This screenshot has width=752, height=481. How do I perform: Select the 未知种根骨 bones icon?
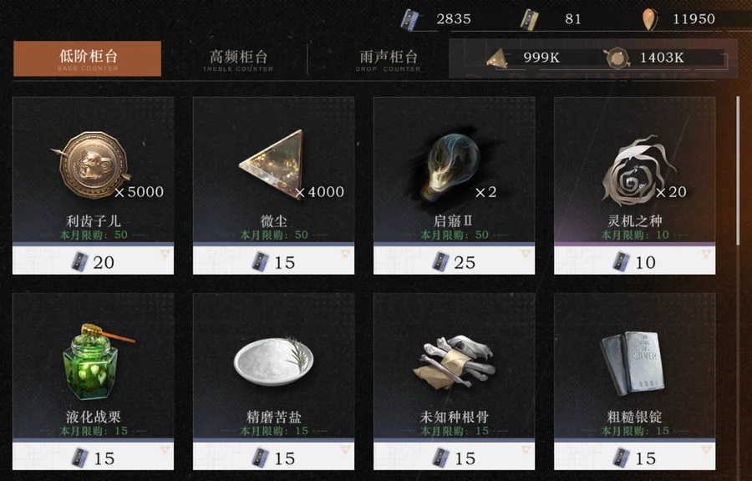[454, 362]
